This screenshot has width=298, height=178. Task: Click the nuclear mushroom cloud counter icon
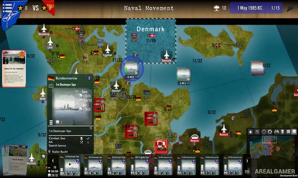pos(217,8)
